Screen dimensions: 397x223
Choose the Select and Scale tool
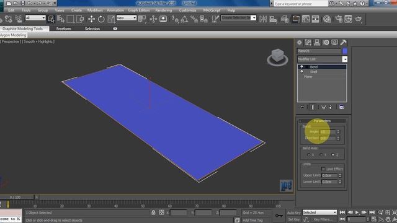(111, 19)
